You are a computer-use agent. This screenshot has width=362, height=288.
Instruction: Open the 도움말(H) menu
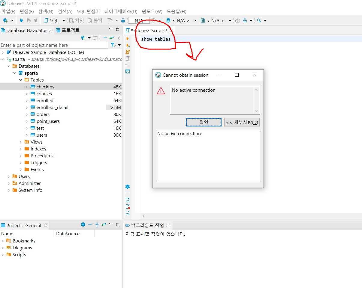tap(176, 11)
